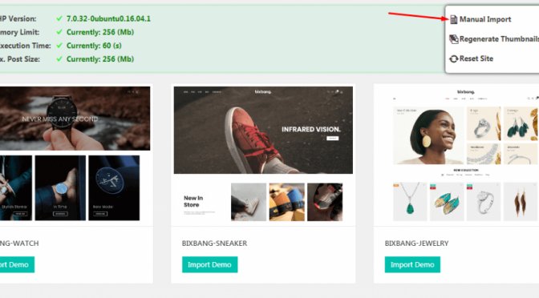Open the Bixbang-Jewelry demo preview thumbnail
This screenshot has height=298, width=539.
457,154
